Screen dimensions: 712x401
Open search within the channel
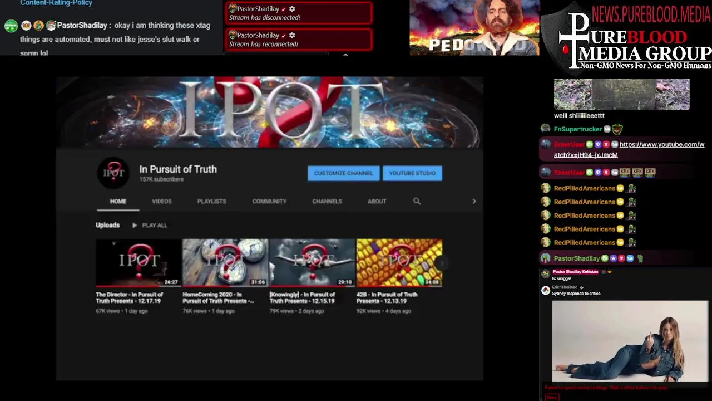[417, 201]
